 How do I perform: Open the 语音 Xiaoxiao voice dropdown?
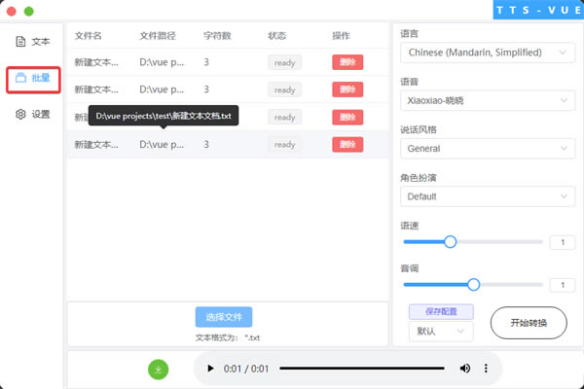coord(488,100)
